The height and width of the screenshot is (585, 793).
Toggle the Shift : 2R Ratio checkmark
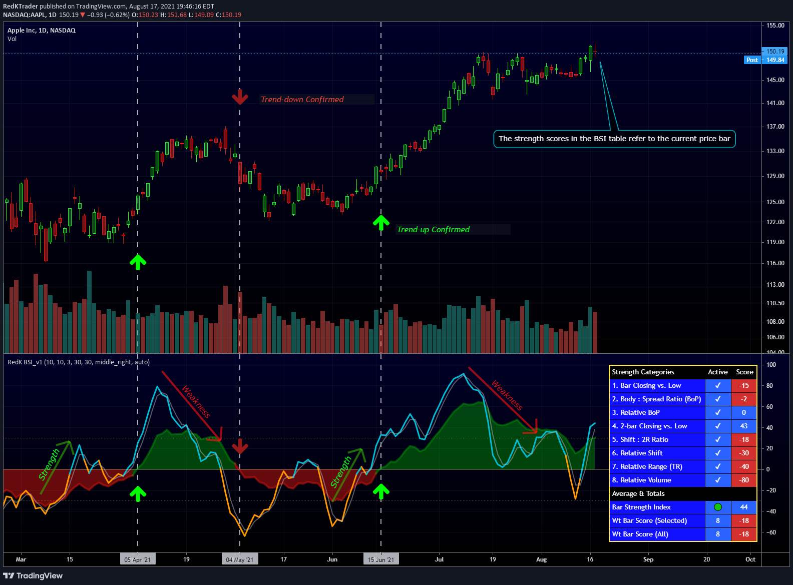click(x=718, y=440)
